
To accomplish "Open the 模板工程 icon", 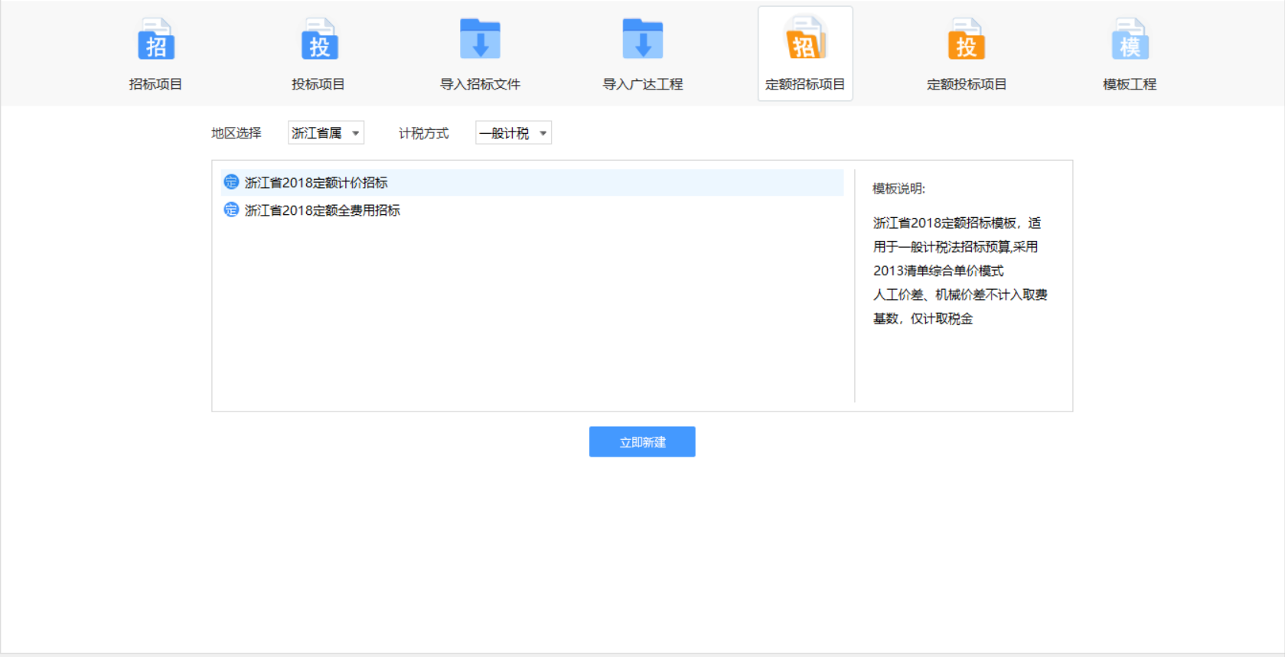I will click(x=1130, y=39).
